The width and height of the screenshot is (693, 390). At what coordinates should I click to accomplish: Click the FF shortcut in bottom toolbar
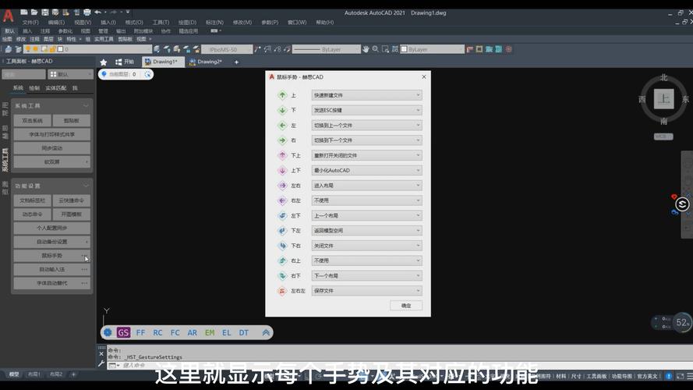(x=141, y=332)
